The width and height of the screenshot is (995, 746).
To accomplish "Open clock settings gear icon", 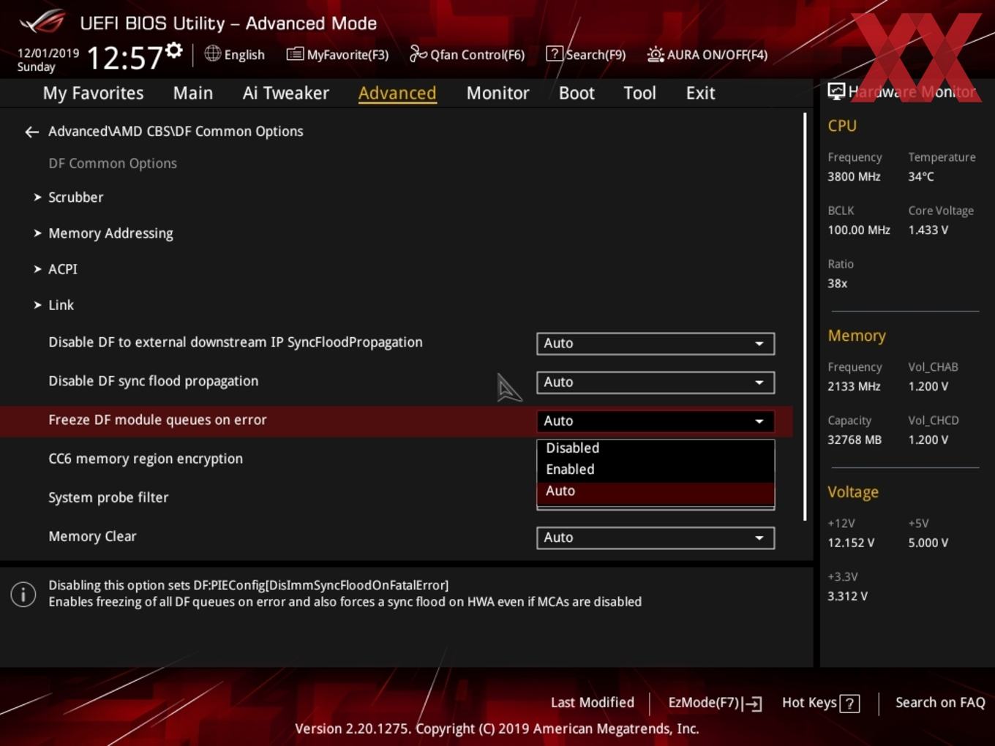I will coord(173,50).
